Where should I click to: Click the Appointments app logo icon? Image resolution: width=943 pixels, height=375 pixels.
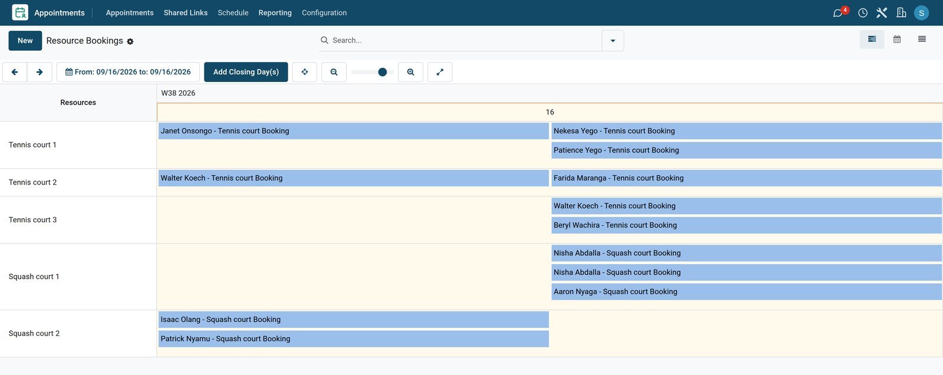[20, 12]
